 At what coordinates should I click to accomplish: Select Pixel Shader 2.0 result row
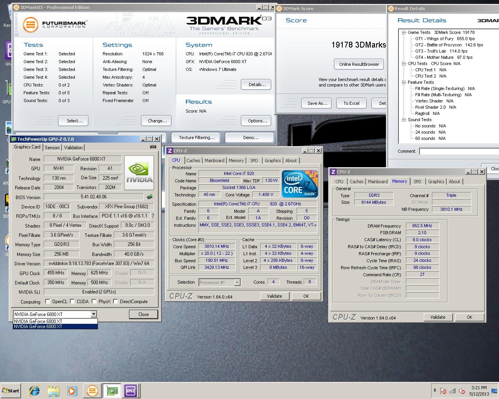pos(435,107)
